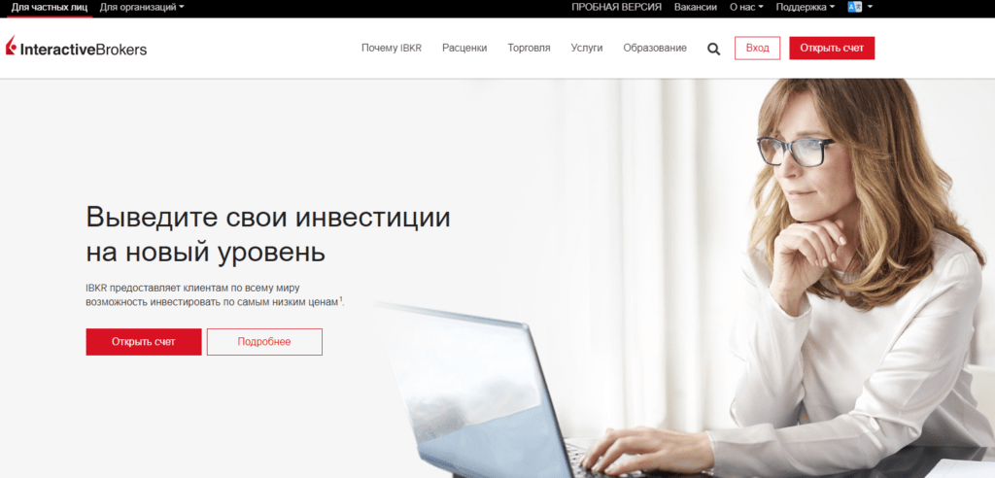Open the 'Услуги' menu item
995x478 pixels.
pyautogui.click(x=587, y=48)
